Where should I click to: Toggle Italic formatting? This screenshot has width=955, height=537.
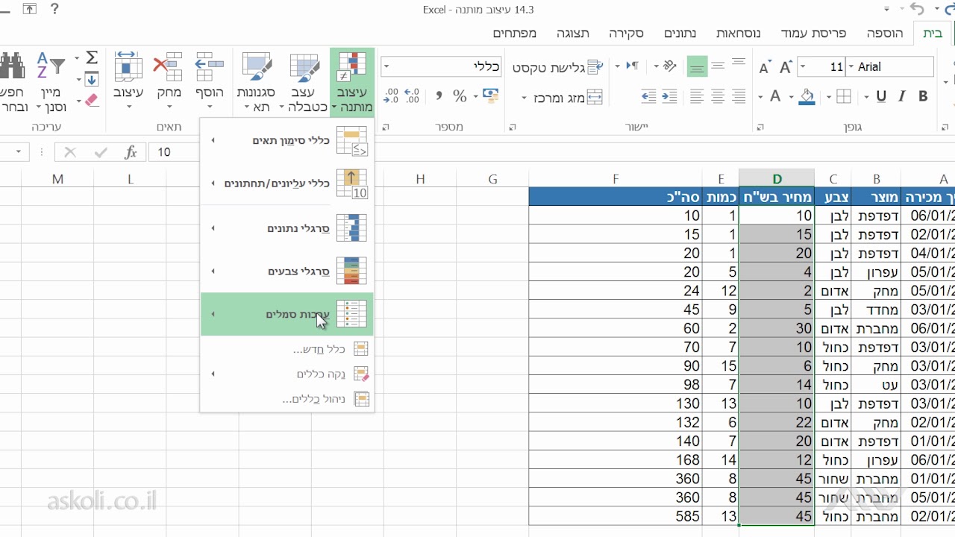click(x=902, y=96)
